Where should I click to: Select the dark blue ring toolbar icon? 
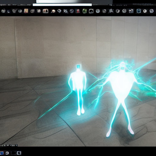pos(72,11)
